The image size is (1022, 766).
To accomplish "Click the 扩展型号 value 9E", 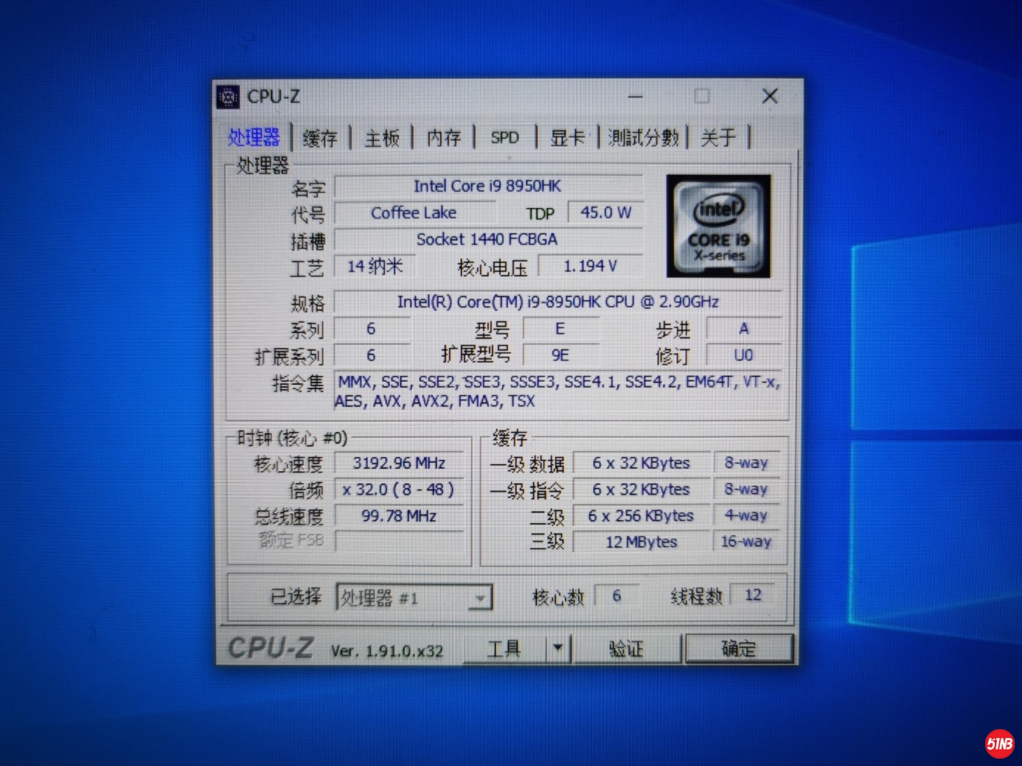I will click(560, 355).
